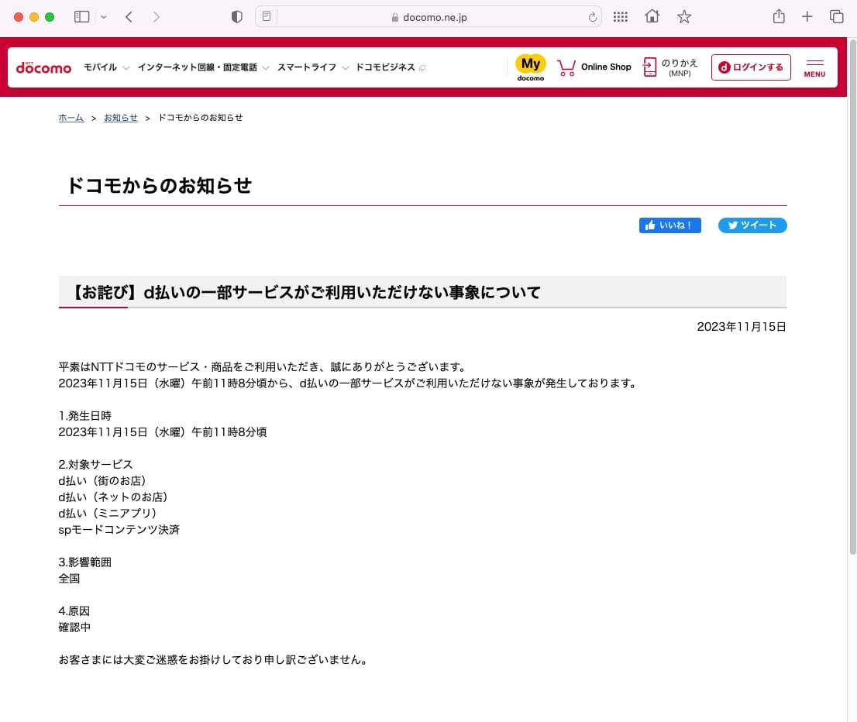The width and height of the screenshot is (857, 722).
Task: Click the page vertical scrollbar
Action: click(852, 295)
